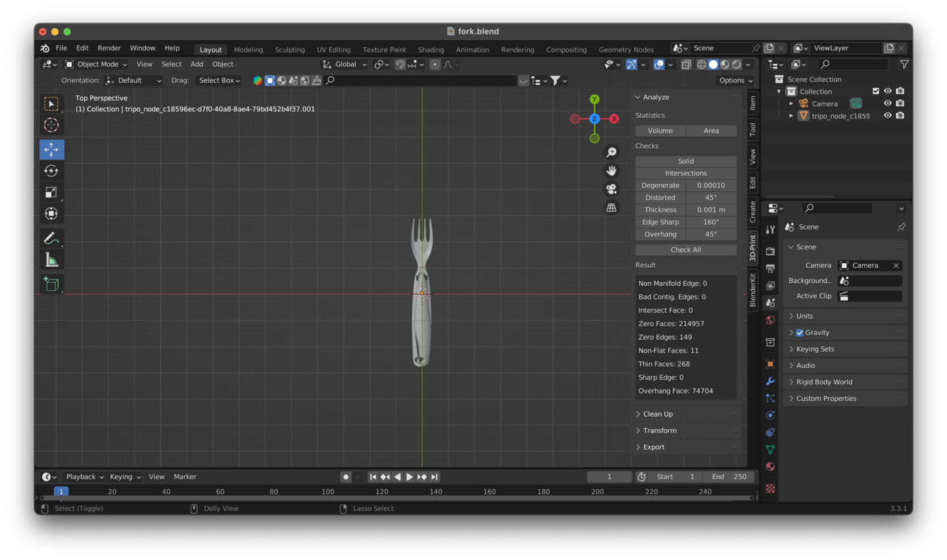Expand the Clean Up panel
The image size is (947, 560).
click(658, 414)
